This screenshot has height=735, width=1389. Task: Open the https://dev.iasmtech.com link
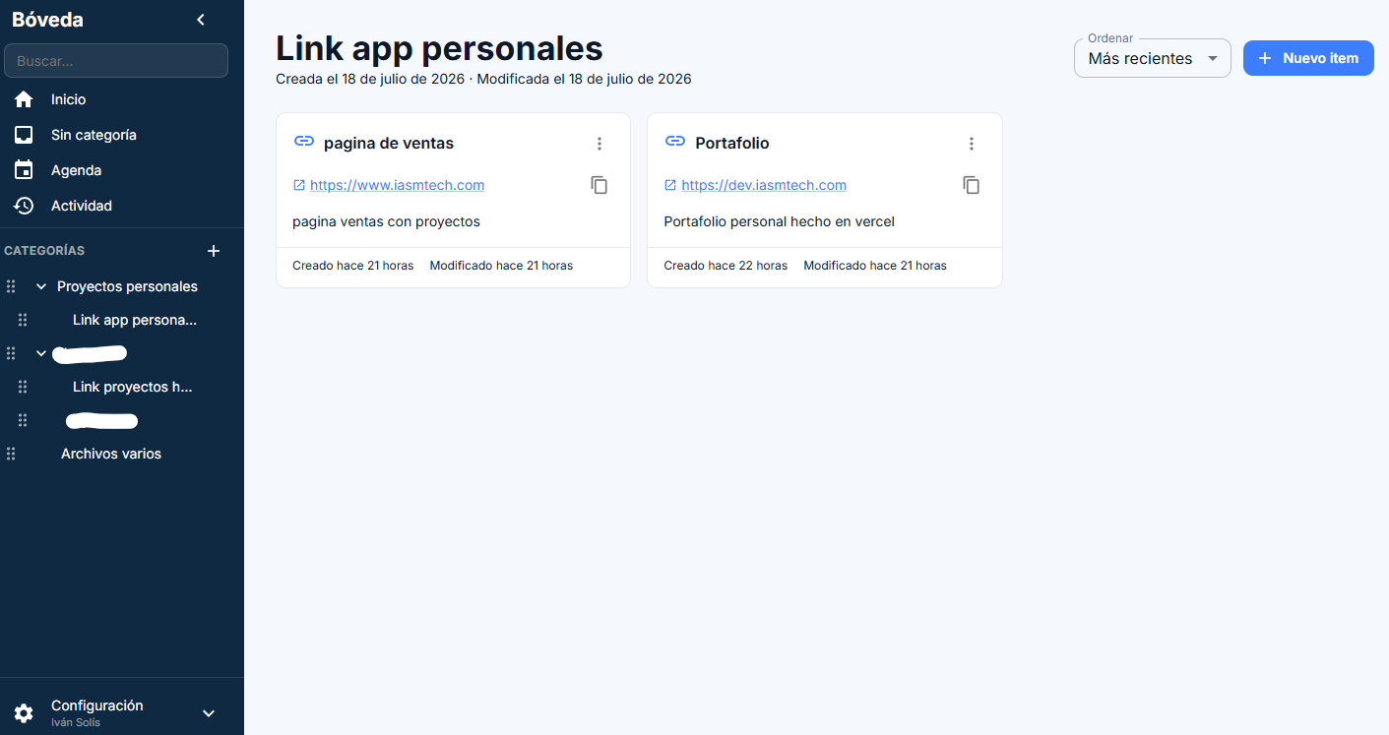pos(764,185)
